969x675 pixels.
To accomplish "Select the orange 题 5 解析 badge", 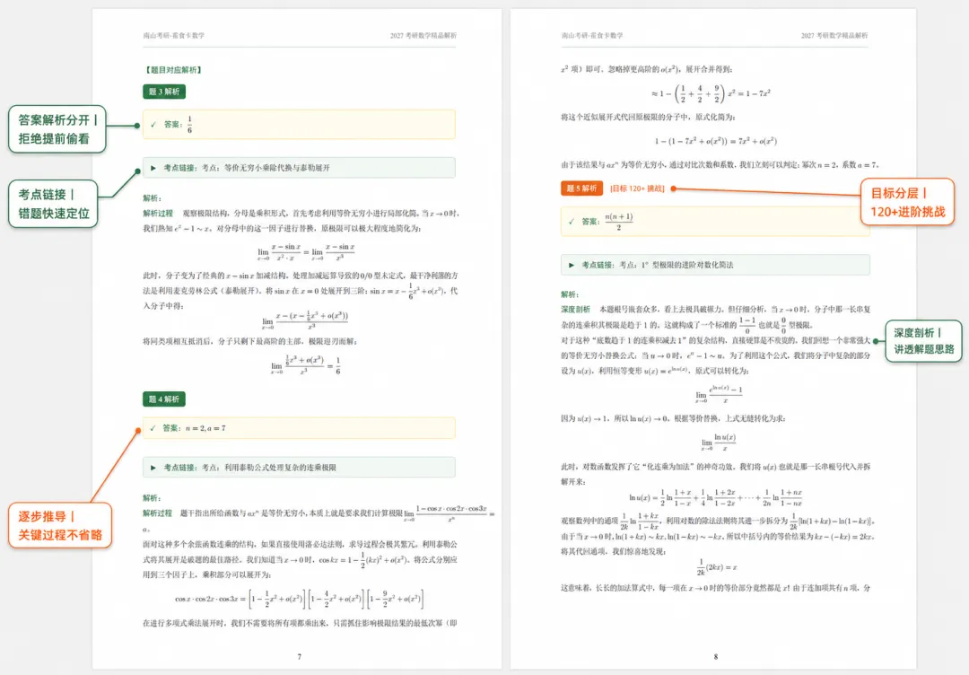I will tap(581, 188).
